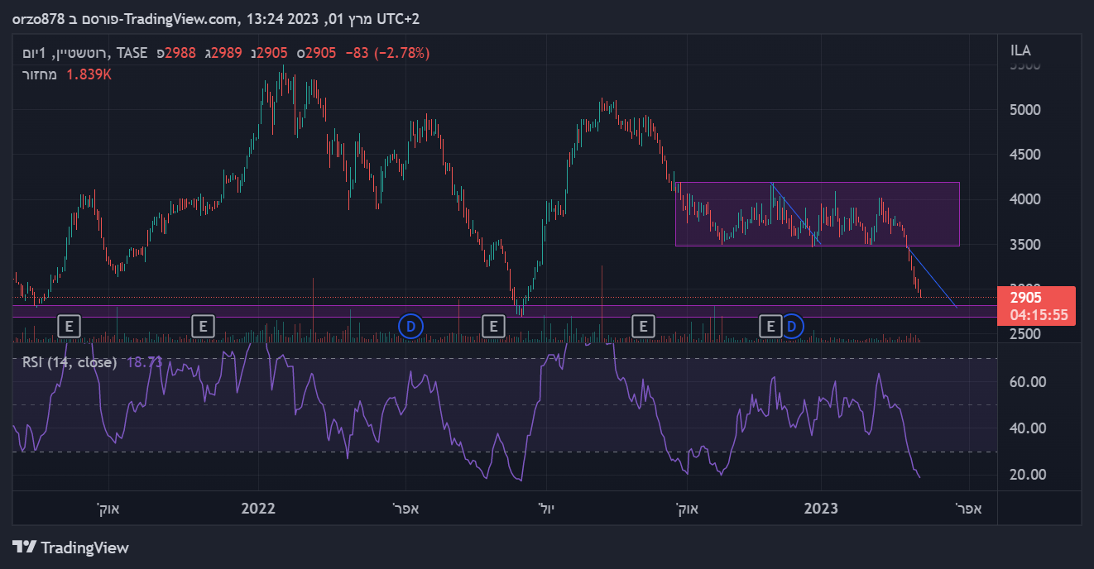Click the 3500 price axis label
Screen dimensions: 1094x569
point(1024,245)
